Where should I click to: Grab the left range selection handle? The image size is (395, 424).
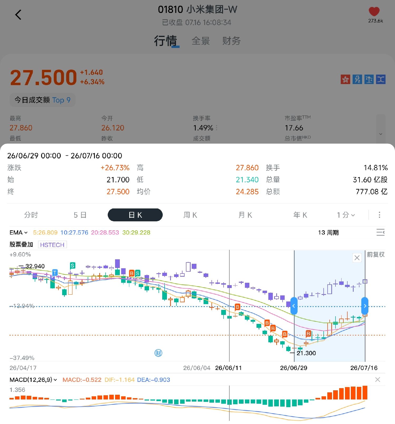coord(294,306)
